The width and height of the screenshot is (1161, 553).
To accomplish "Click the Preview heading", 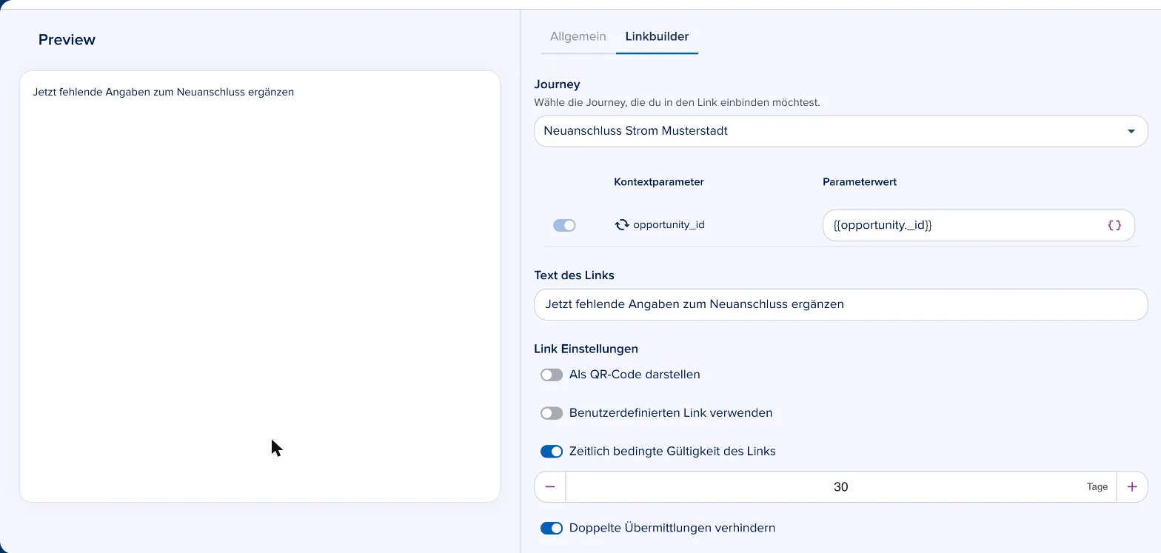I will point(67,40).
